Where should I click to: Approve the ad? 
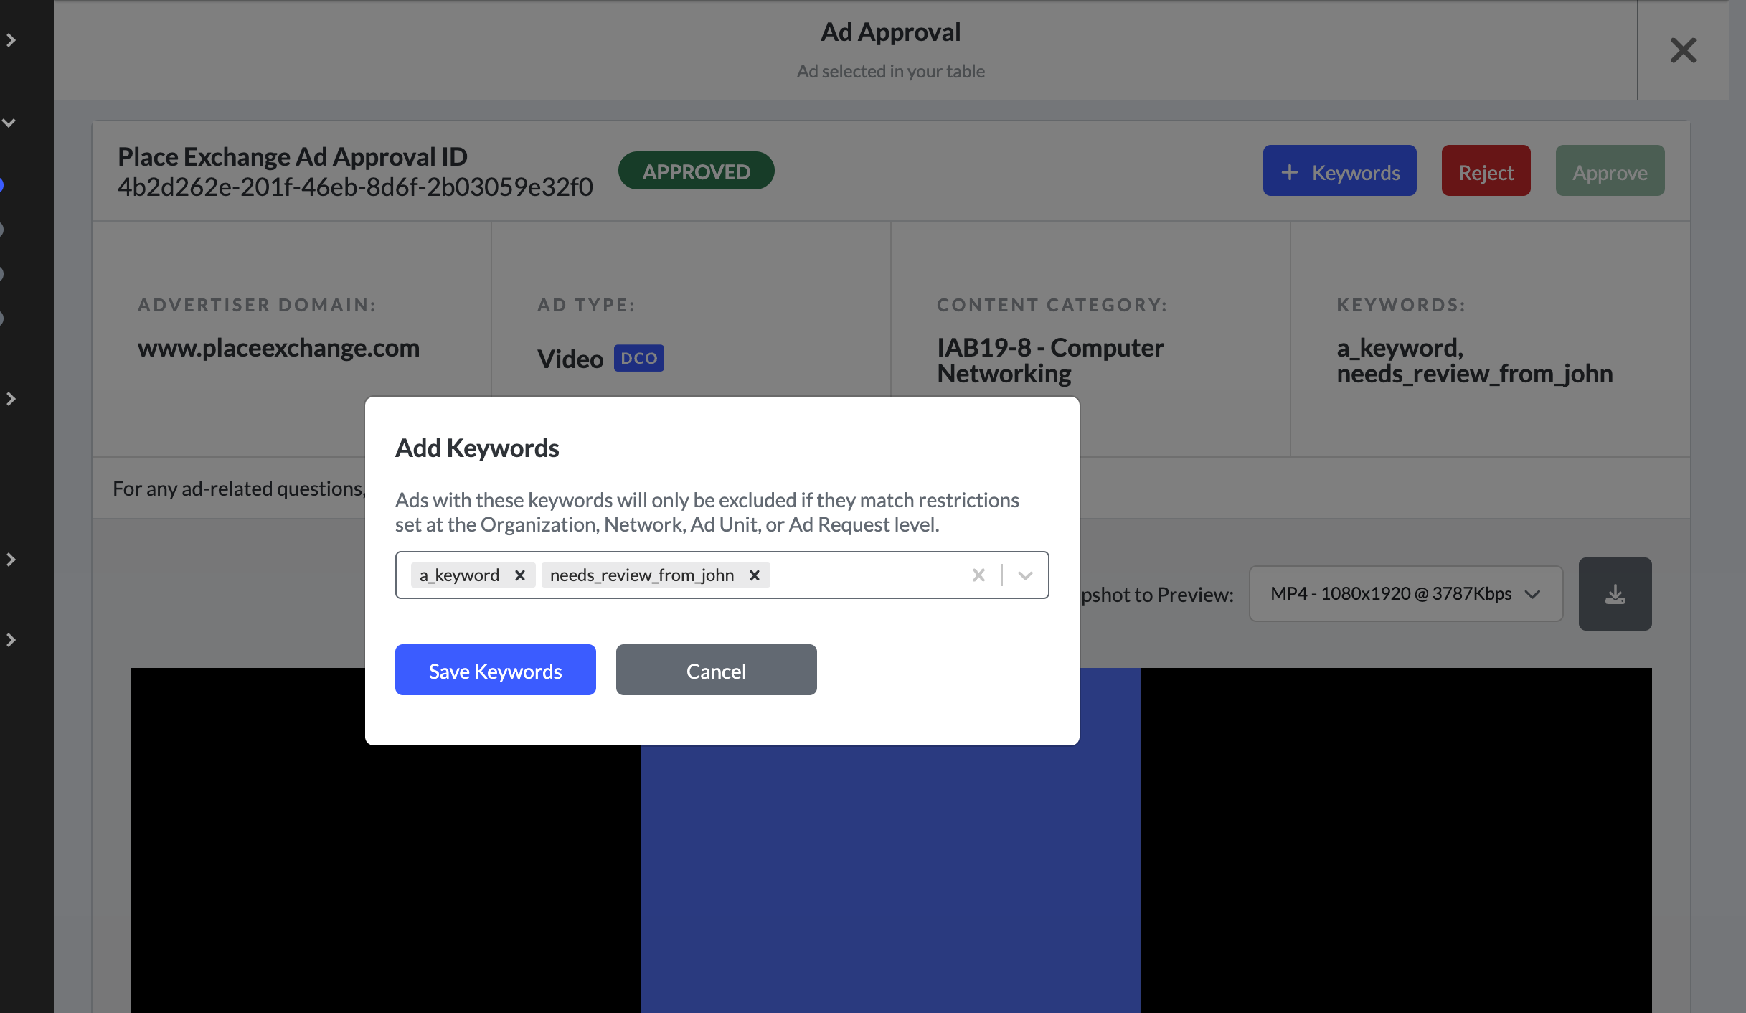[x=1610, y=171]
